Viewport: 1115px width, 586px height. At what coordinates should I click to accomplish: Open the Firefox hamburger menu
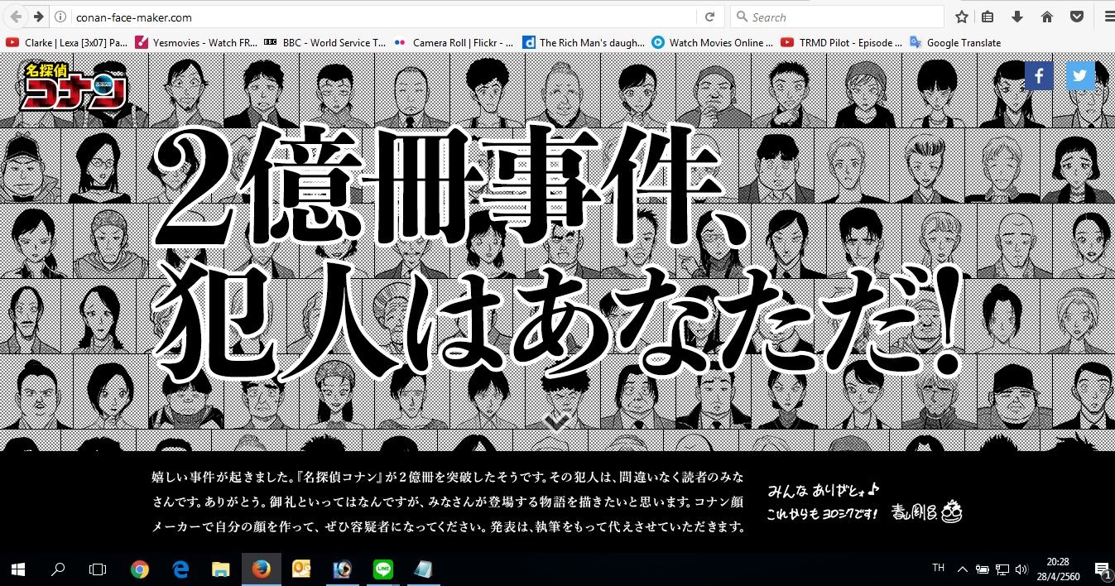click(1108, 17)
